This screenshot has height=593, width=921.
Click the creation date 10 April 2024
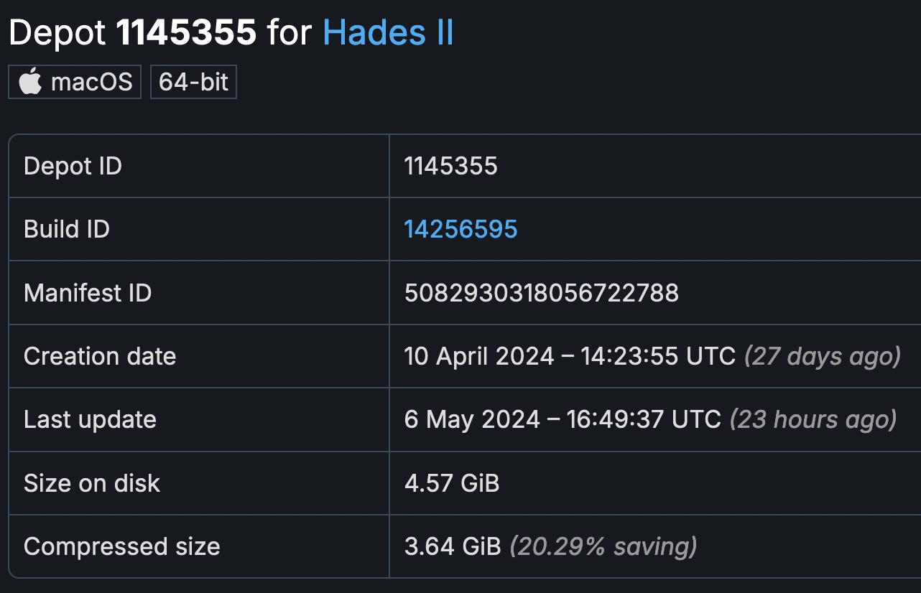point(478,356)
